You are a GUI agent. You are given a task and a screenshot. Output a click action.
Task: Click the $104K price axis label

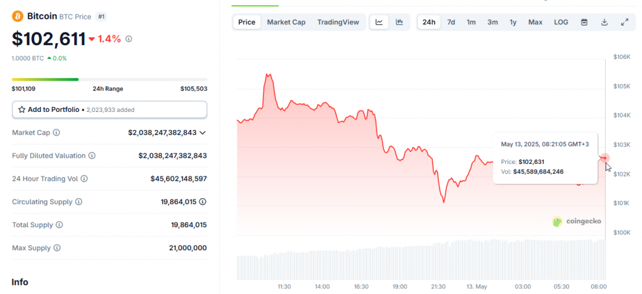click(x=622, y=116)
